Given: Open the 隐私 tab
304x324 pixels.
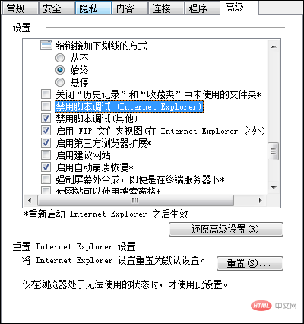Looking at the screenshot, I should [93, 8].
